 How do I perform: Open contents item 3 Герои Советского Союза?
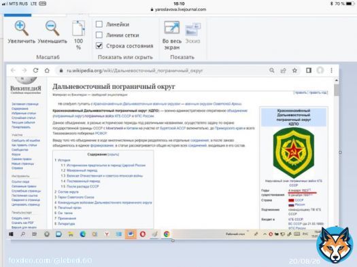(x=74, y=197)
